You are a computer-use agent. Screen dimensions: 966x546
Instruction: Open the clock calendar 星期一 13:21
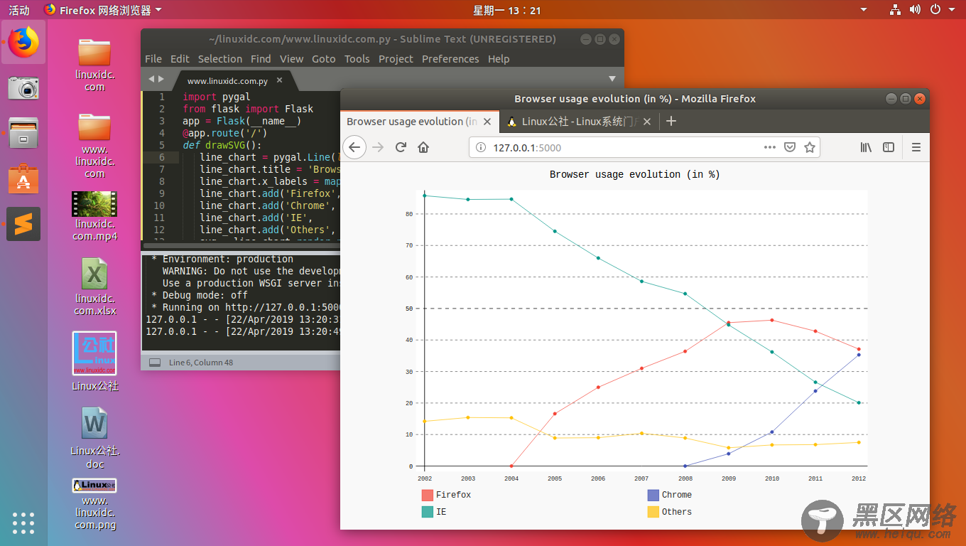tap(507, 10)
